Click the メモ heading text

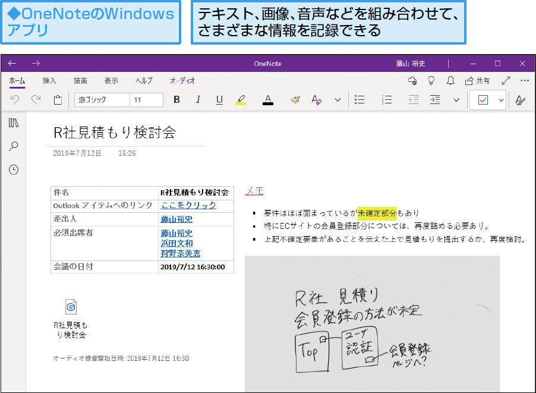(x=255, y=191)
